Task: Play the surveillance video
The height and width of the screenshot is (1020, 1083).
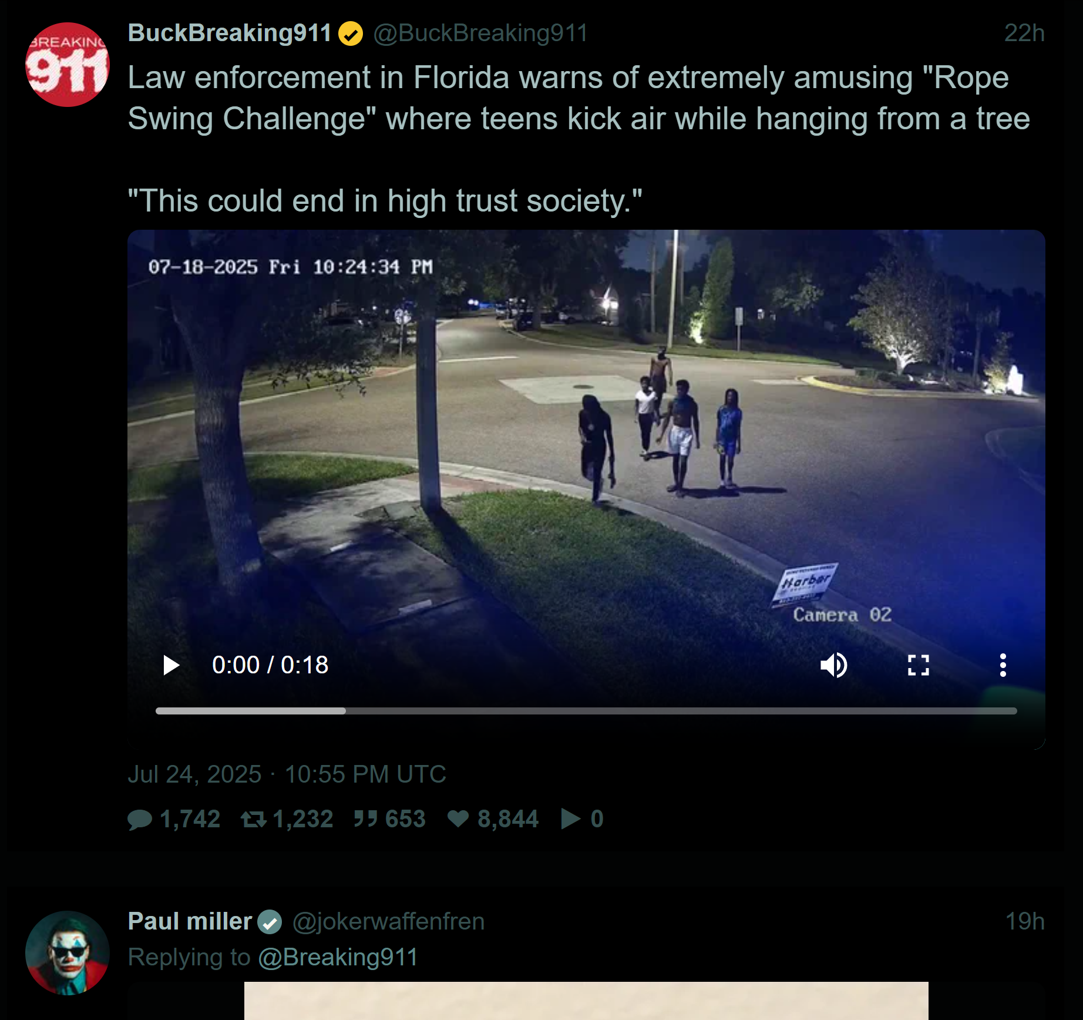Action: coord(171,665)
